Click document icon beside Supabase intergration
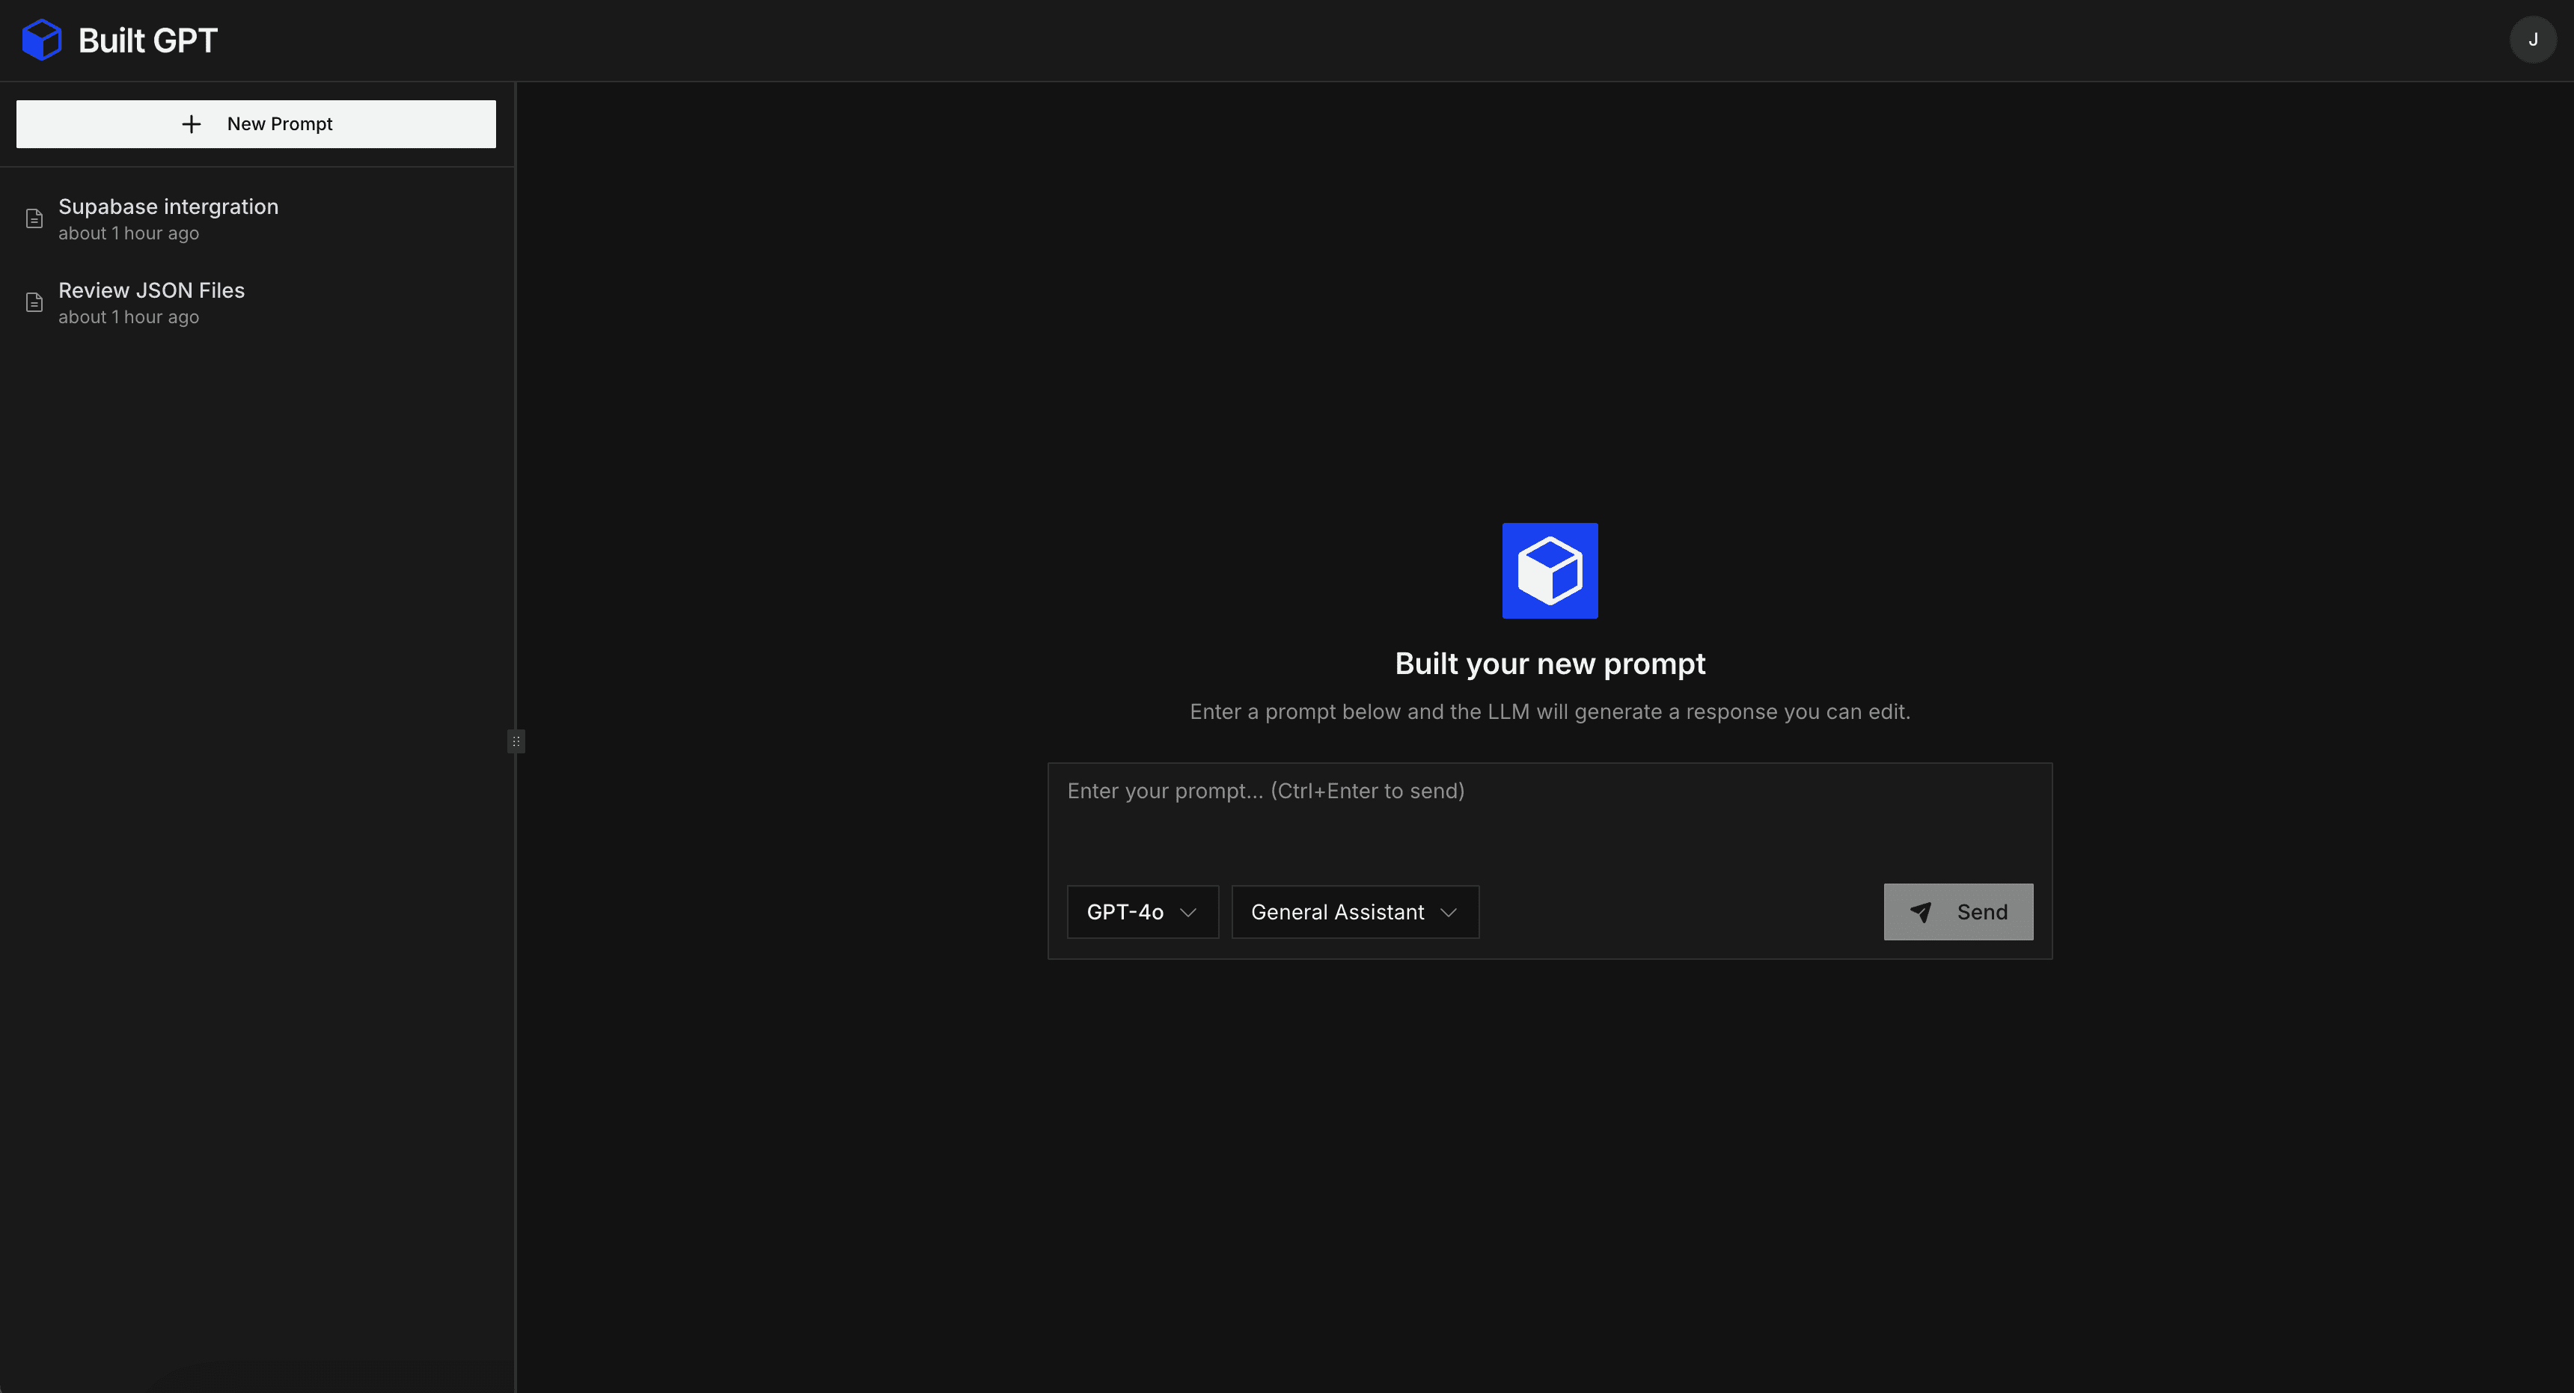This screenshot has height=1393, width=2574. (x=34, y=219)
